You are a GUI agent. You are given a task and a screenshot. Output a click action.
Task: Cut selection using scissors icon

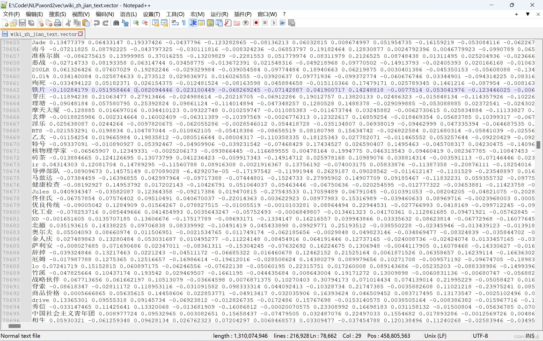[x=68, y=23]
